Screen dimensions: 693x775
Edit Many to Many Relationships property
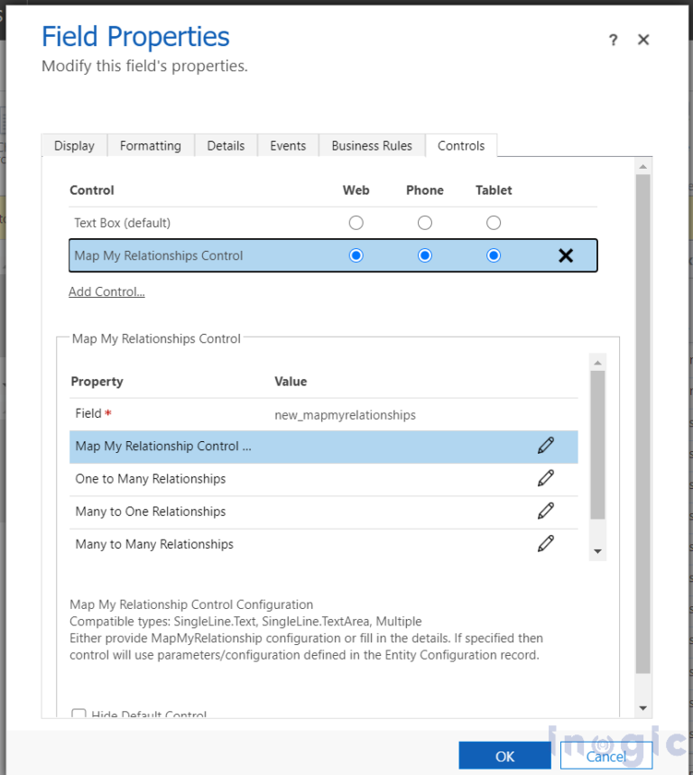pyautogui.click(x=546, y=544)
